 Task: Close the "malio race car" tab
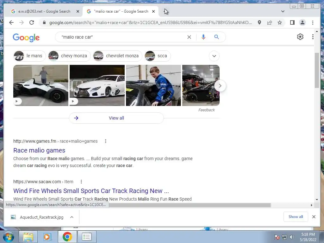153,11
